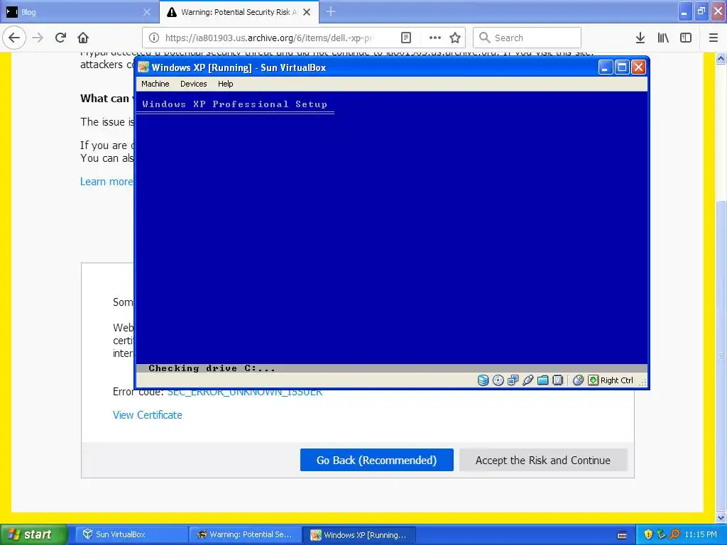Click the VirtualBox window resize grip
The width and height of the screenshot is (727, 545).
[643, 382]
